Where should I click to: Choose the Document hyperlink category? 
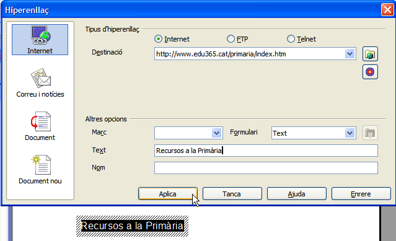(x=40, y=126)
